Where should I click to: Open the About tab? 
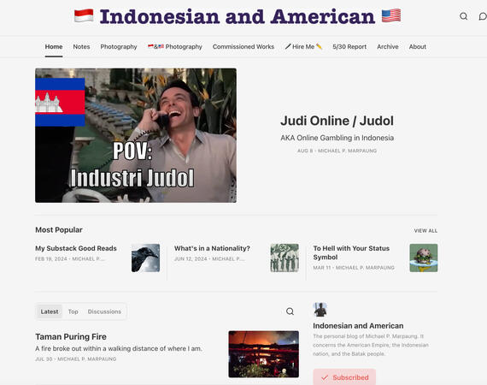(418, 47)
